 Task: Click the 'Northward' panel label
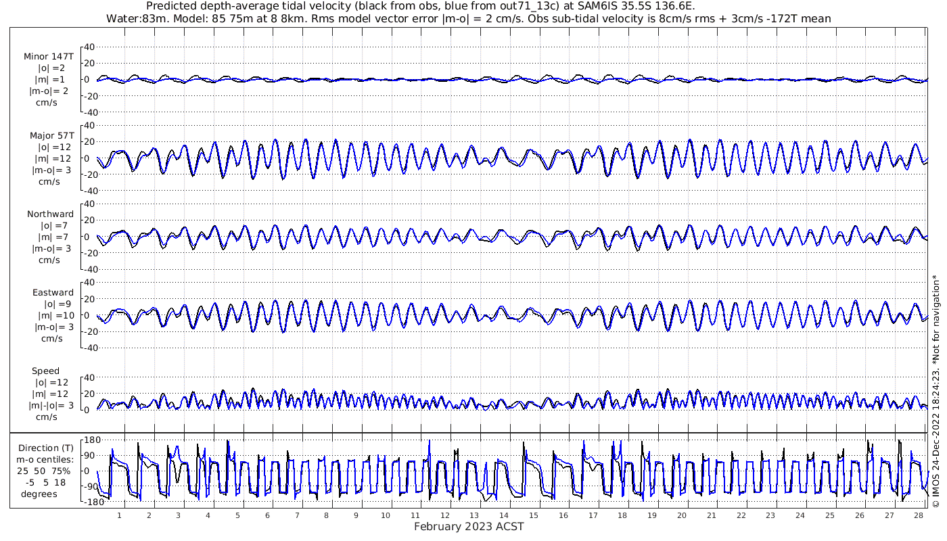[x=50, y=214]
